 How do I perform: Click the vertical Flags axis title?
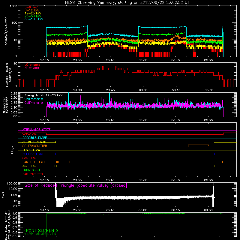click(12, 150)
